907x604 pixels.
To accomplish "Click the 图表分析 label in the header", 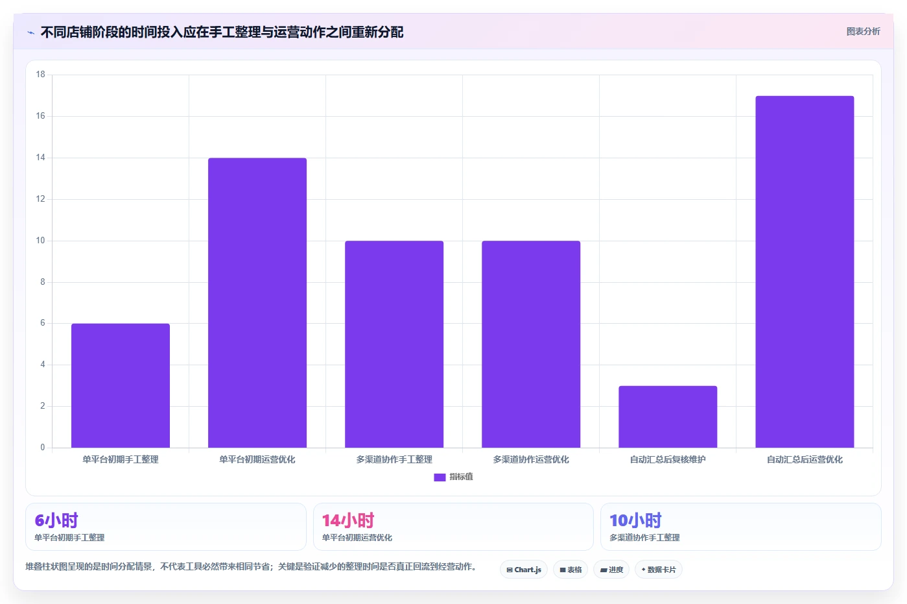I will pos(863,31).
